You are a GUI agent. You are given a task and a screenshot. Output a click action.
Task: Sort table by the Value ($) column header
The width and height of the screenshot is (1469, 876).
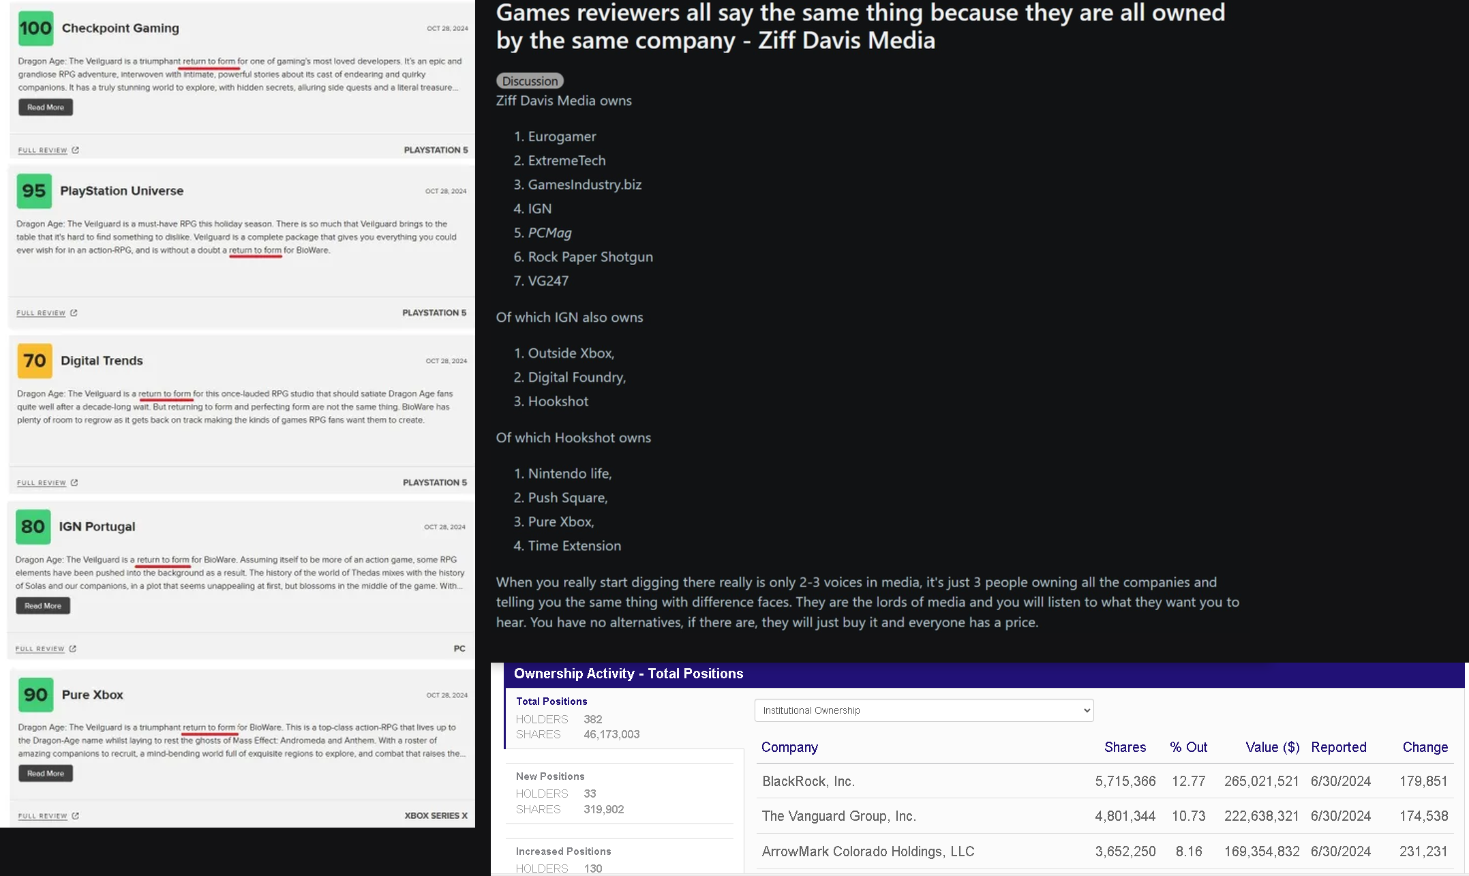(x=1272, y=747)
